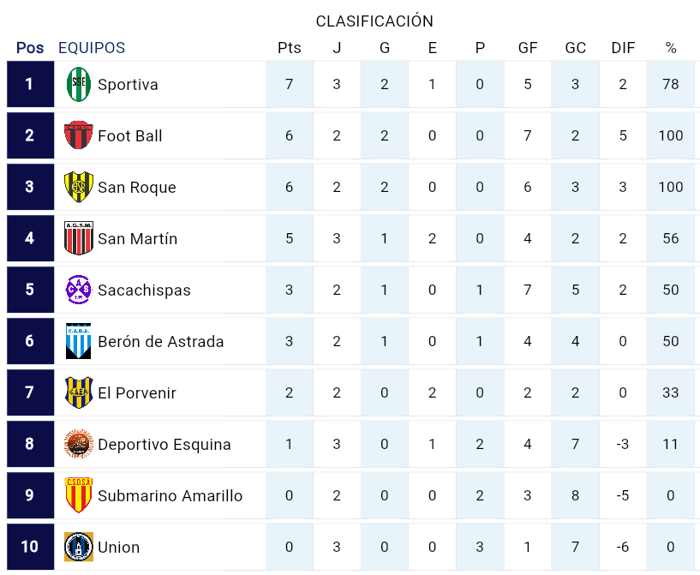Sort table by the Pos column header
The width and height of the screenshot is (700, 575).
(x=30, y=48)
